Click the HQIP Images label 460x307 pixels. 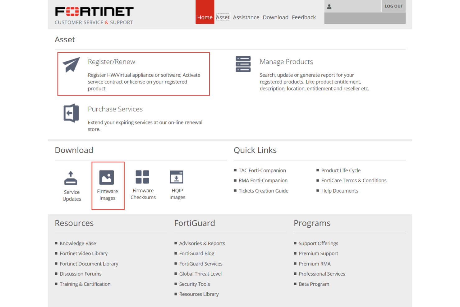177,194
